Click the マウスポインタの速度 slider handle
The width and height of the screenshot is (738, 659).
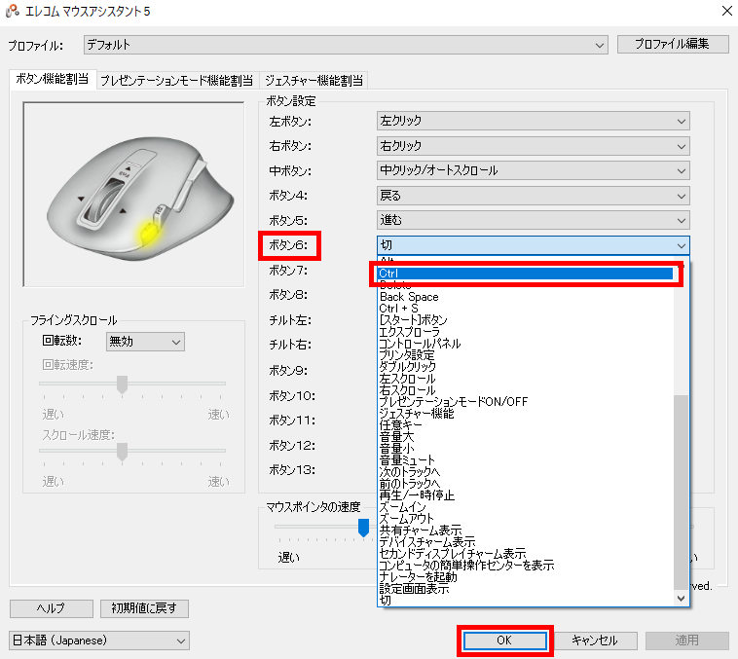coord(363,528)
